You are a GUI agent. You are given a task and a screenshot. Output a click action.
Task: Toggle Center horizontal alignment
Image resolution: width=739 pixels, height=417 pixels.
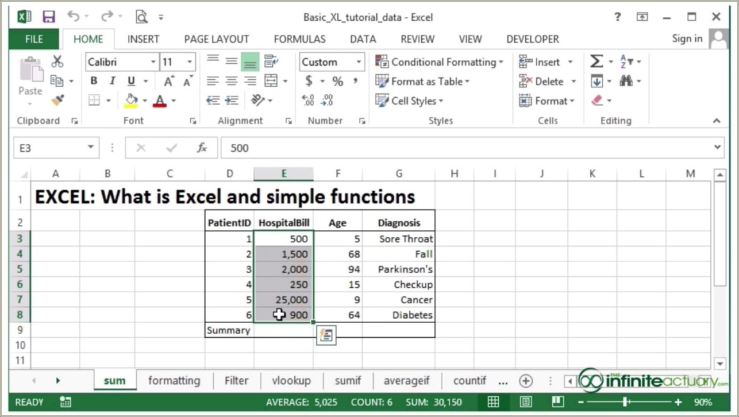click(232, 81)
